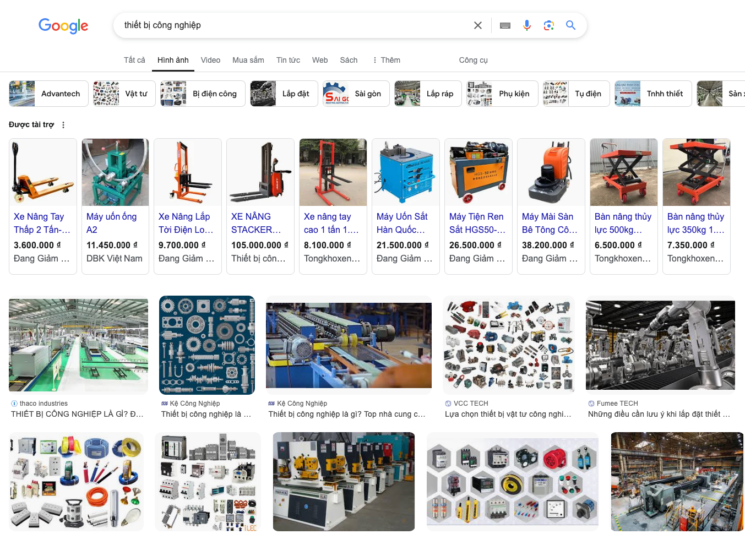745x534 pixels.
Task: Filter by Sài gòn chip
Action: tap(356, 94)
